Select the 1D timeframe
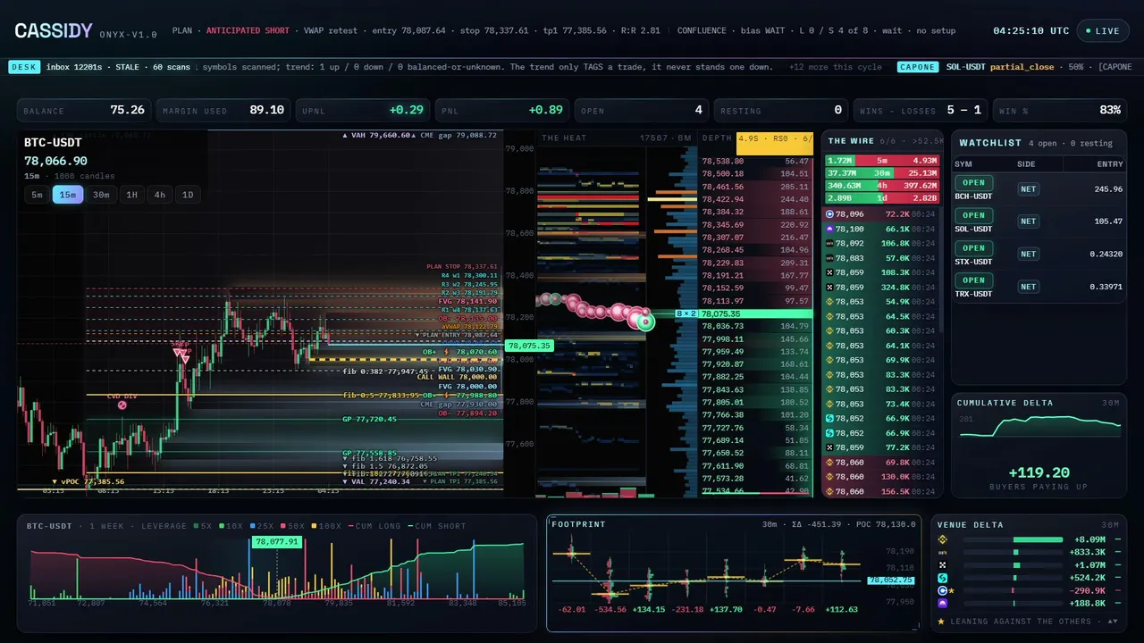This screenshot has width=1144, height=643. pos(188,195)
